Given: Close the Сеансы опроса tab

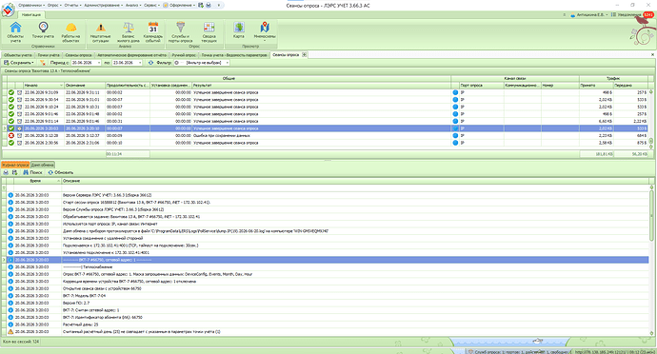Looking at the screenshot, I should (304, 55).
